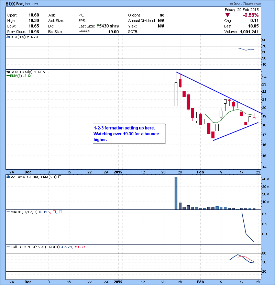The height and width of the screenshot is (285, 275).
Task: Click the Volume 1.00M, EMA(20) label
Action: [x=34, y=177]
